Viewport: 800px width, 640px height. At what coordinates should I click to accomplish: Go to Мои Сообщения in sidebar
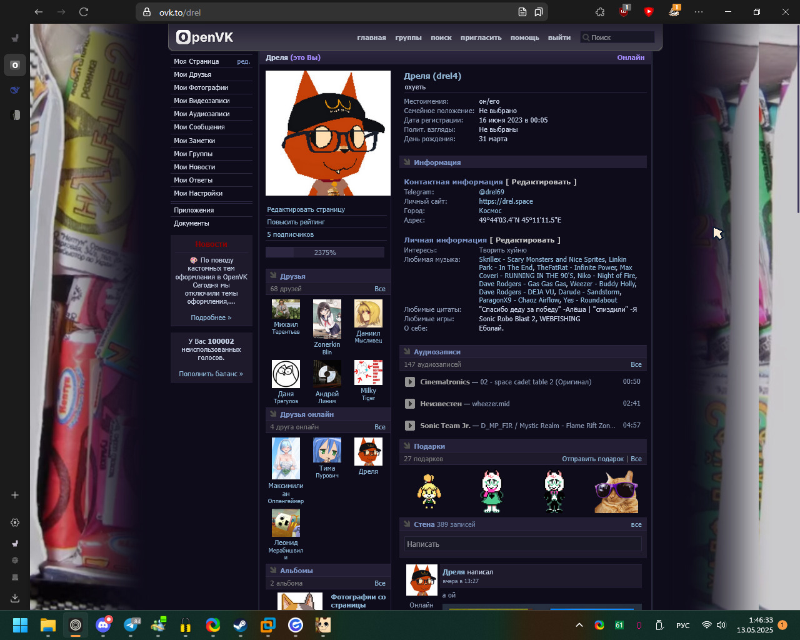pos(199,127)
